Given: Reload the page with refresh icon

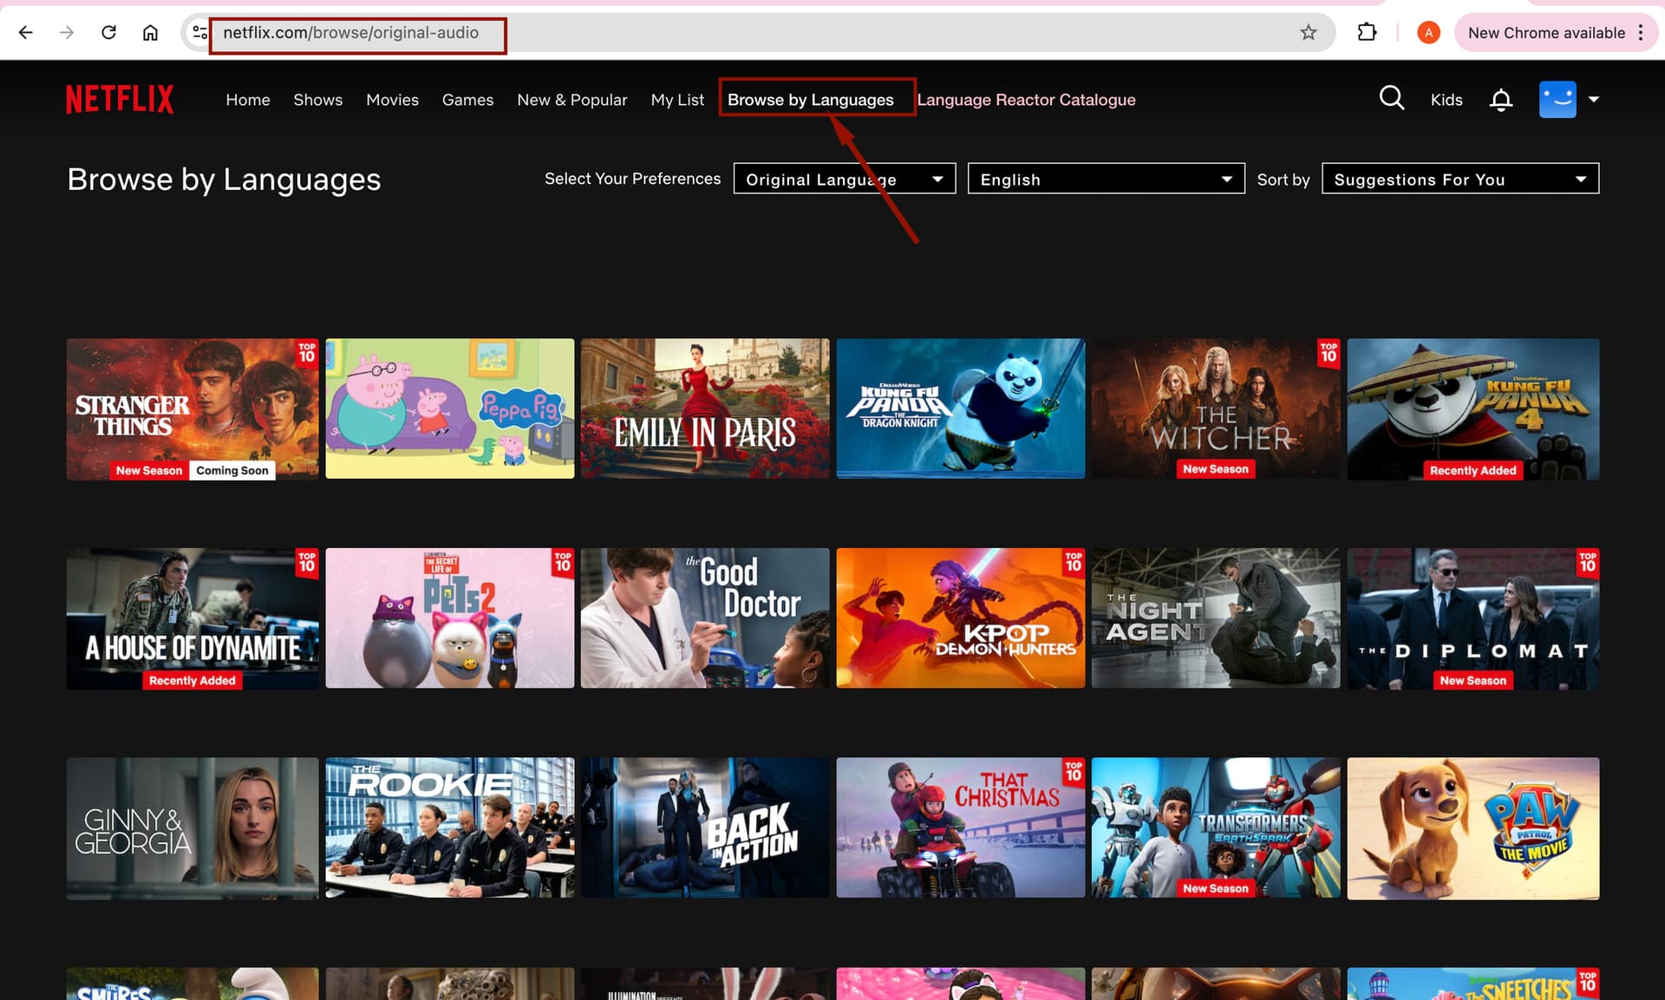Looking at the screenshot, I should point(108,33).
